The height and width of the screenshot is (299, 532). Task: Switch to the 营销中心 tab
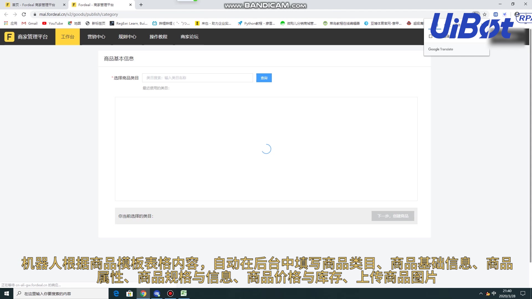[96, 37]
